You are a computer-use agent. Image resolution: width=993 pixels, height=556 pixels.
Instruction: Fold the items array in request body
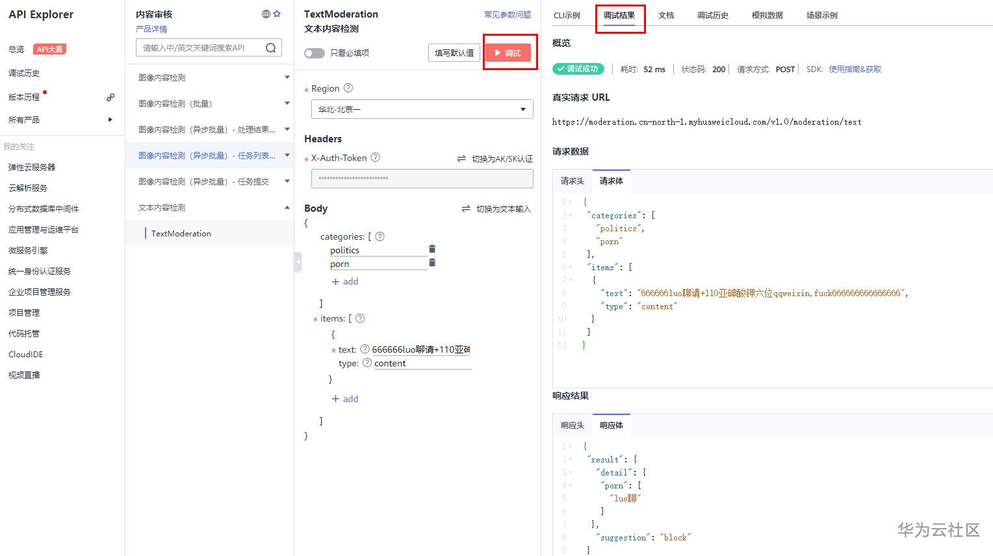[x=571, y=267]
